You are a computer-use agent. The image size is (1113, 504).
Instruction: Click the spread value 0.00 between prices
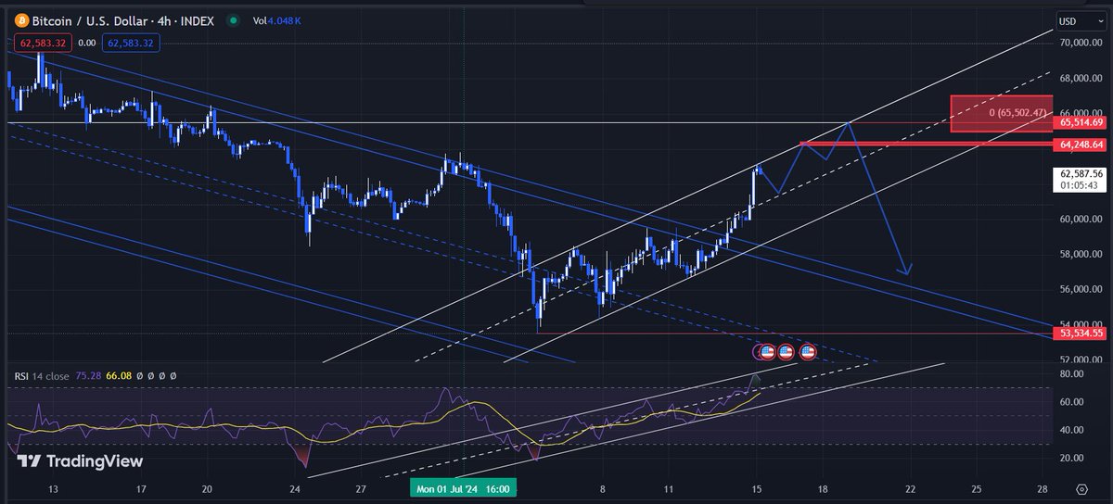point(87,43)
